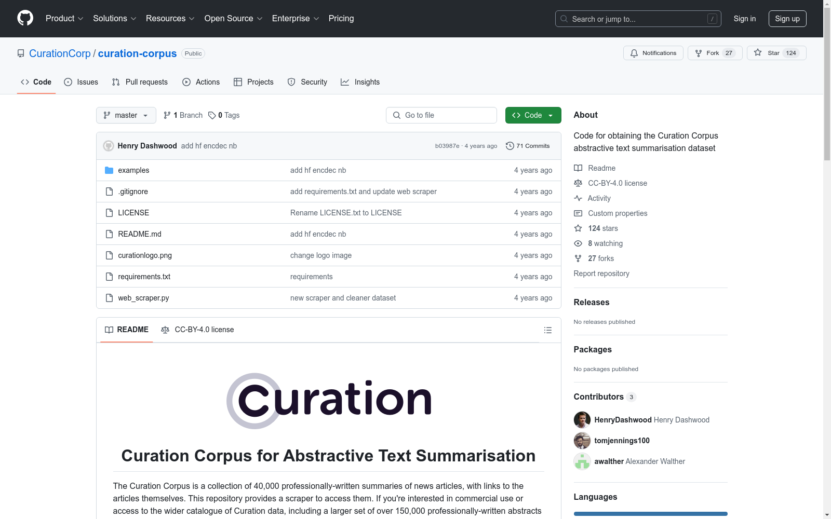831x519 pixels.
Task: Click awalther contributor avatar
Action: coord(582,461)
